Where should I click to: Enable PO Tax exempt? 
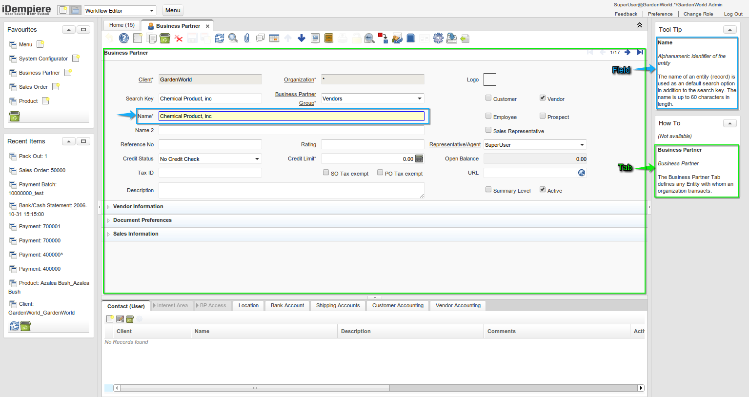(x=380, y=173)
